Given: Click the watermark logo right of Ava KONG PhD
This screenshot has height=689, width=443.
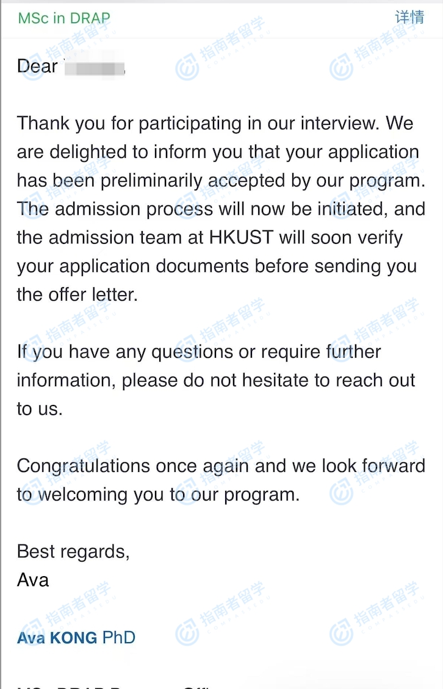Looking at the screenshot, I should click(187, 635).
